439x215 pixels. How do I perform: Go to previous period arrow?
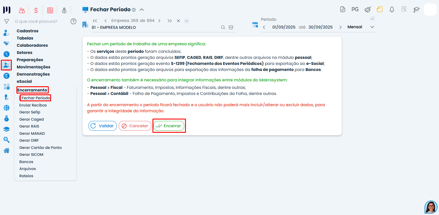coord(264,27)
